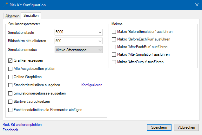Open the Feedback link

[x=10, y=130]
